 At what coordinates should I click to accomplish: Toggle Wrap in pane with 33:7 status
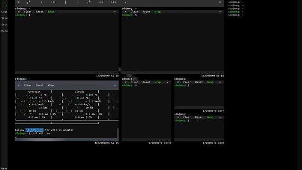point(210,82)
